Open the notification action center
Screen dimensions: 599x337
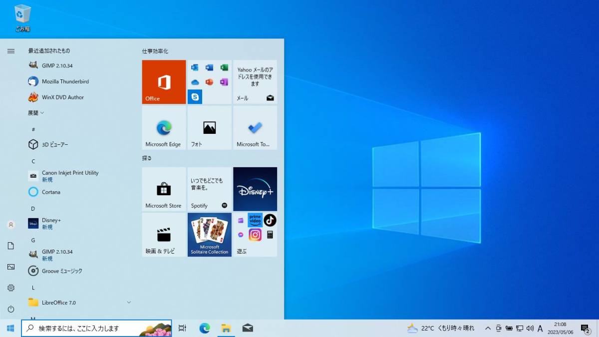tap(586, 328)
